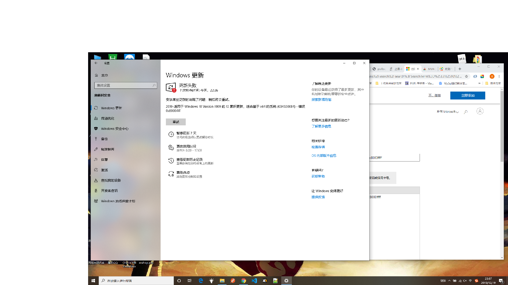This screenshot has height=285, width=508.
Task: Open Cortana from the taskbar
Action: point(179,281)
